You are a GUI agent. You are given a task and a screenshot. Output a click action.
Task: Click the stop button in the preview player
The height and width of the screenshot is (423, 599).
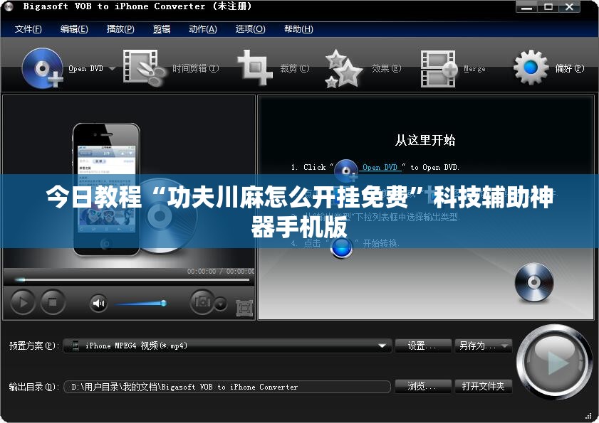point(53,302)
